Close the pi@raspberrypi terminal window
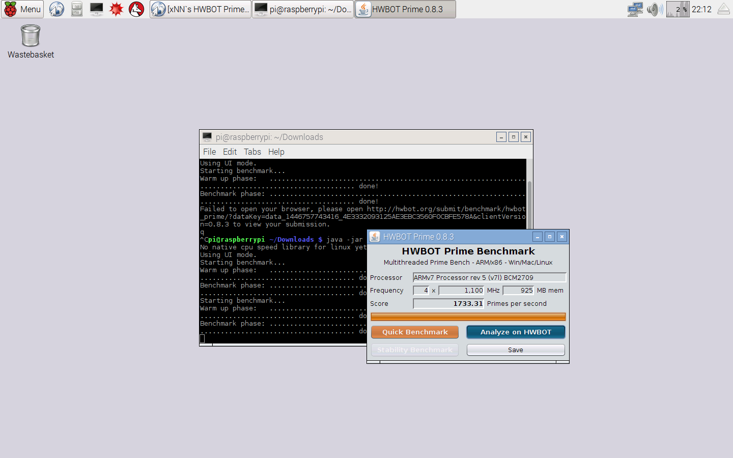This screenshot has height=458, width=733. (x=526, y=137)
